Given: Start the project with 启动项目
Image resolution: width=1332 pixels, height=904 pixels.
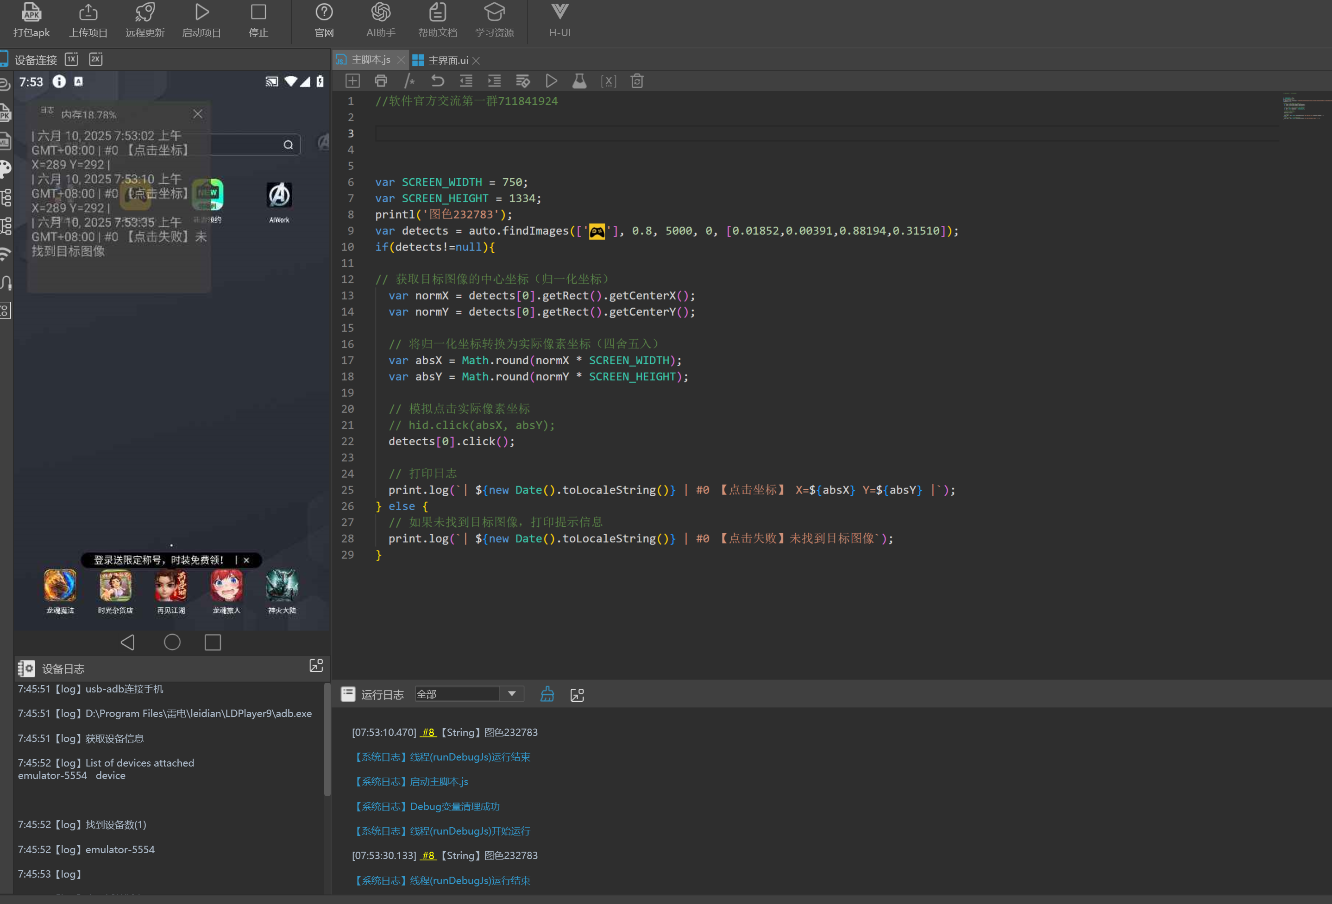Looking at the screenshot, I should [202, 20].
